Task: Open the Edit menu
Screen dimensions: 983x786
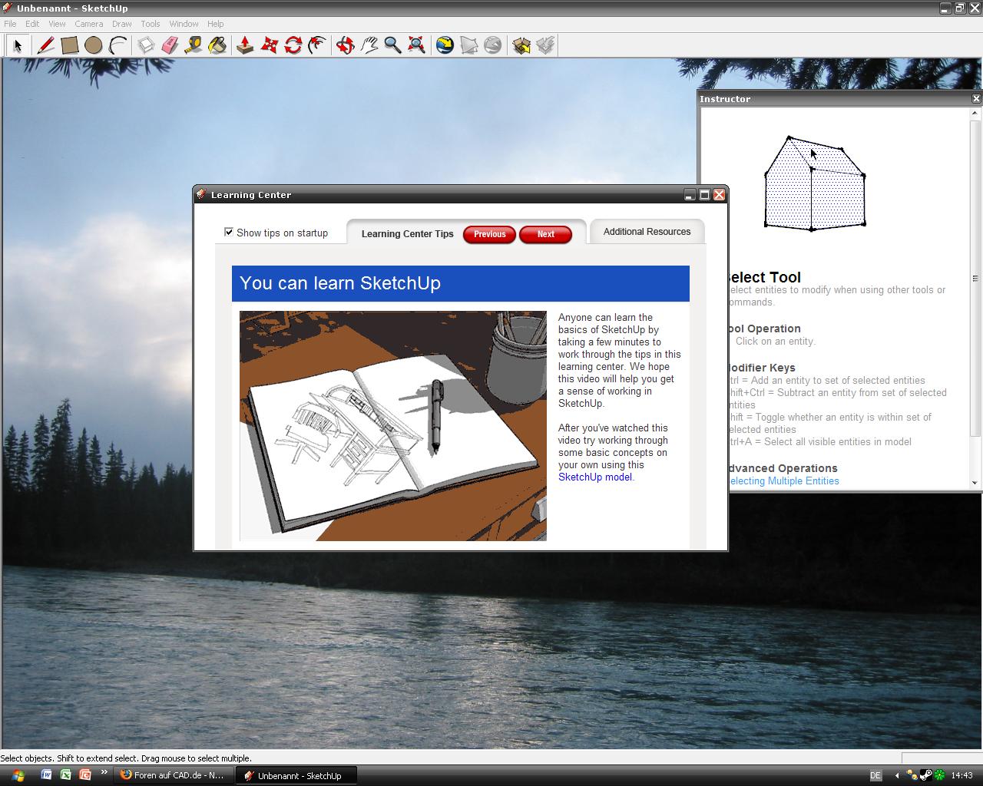Action: [x=32, y=24]
